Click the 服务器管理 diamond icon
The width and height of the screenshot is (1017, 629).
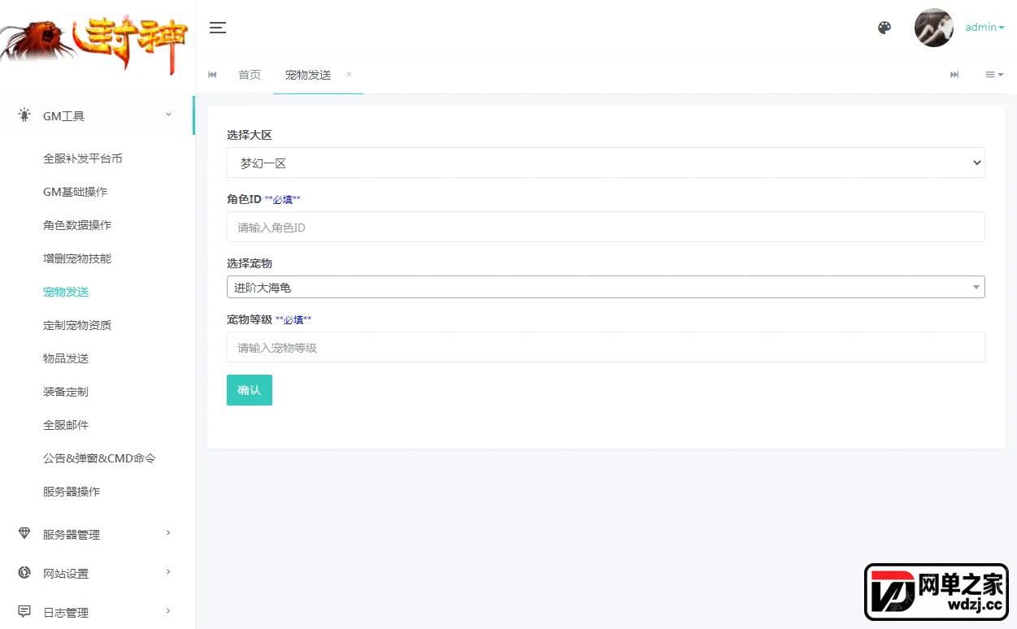click(24, 534)
